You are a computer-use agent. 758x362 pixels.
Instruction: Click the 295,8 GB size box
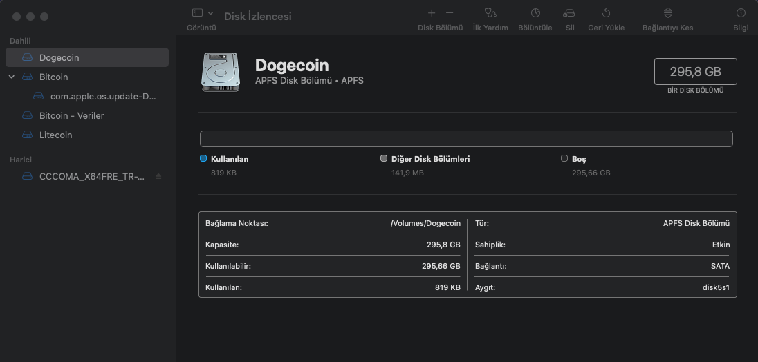click(x=695, y=72)
